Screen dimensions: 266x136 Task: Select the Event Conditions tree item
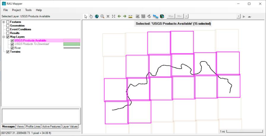(20, 29)
